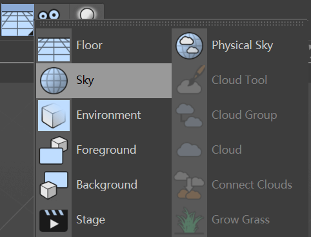Open the floor objects toolbar button
Image resolution: width=311 pixels, height=237 pixels.
(17, 20)
